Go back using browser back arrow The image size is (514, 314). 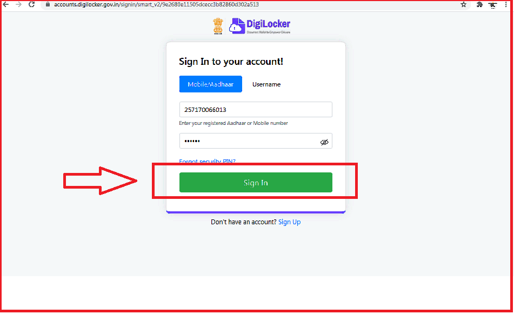pos(5,4)
